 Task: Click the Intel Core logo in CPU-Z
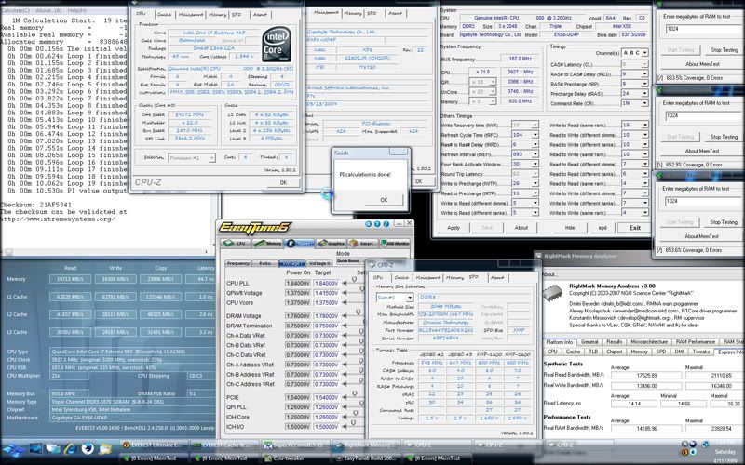276,44
